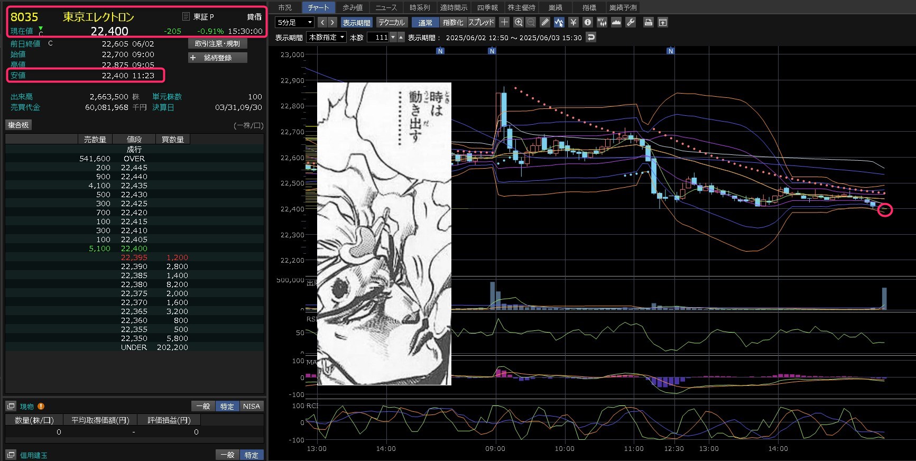Select the pencil drawing tool icon
Image resolution: width=916 pixels, height=461 pixels.
pos(545,22)
